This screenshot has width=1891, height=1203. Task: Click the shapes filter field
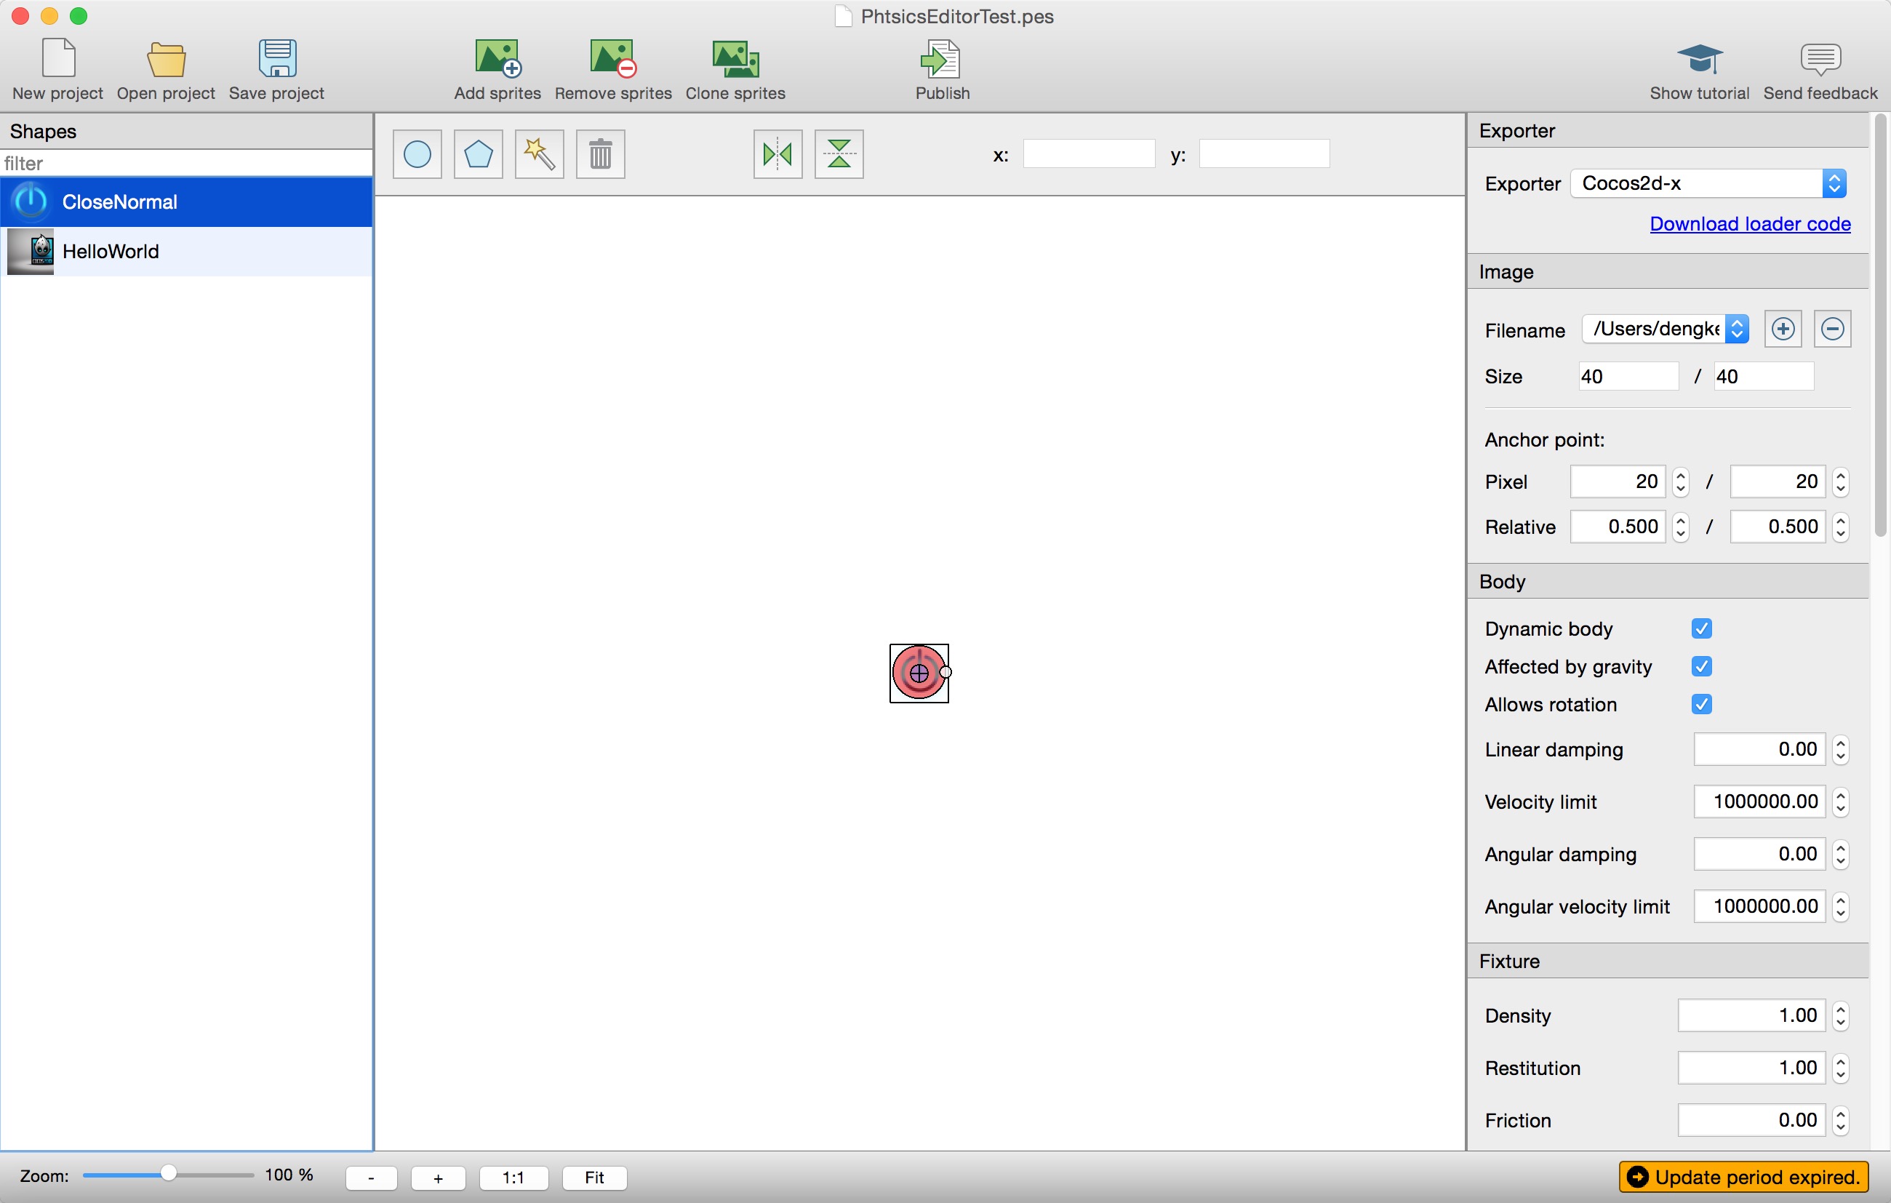click(x=186, y=164)
